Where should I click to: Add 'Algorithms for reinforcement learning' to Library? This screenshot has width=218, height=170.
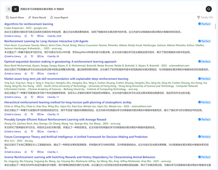coord(13,36)
